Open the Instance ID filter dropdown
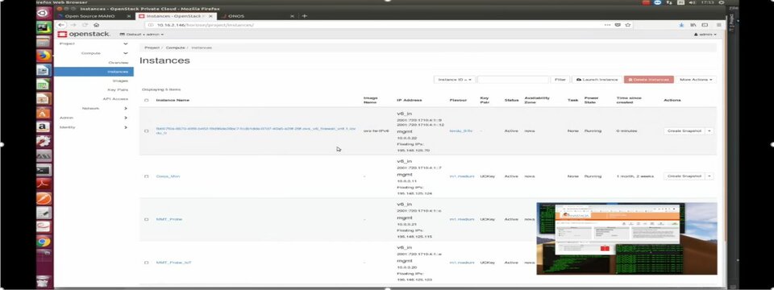The width and height of the screenshot is (774, 290). tap(455, 80)
